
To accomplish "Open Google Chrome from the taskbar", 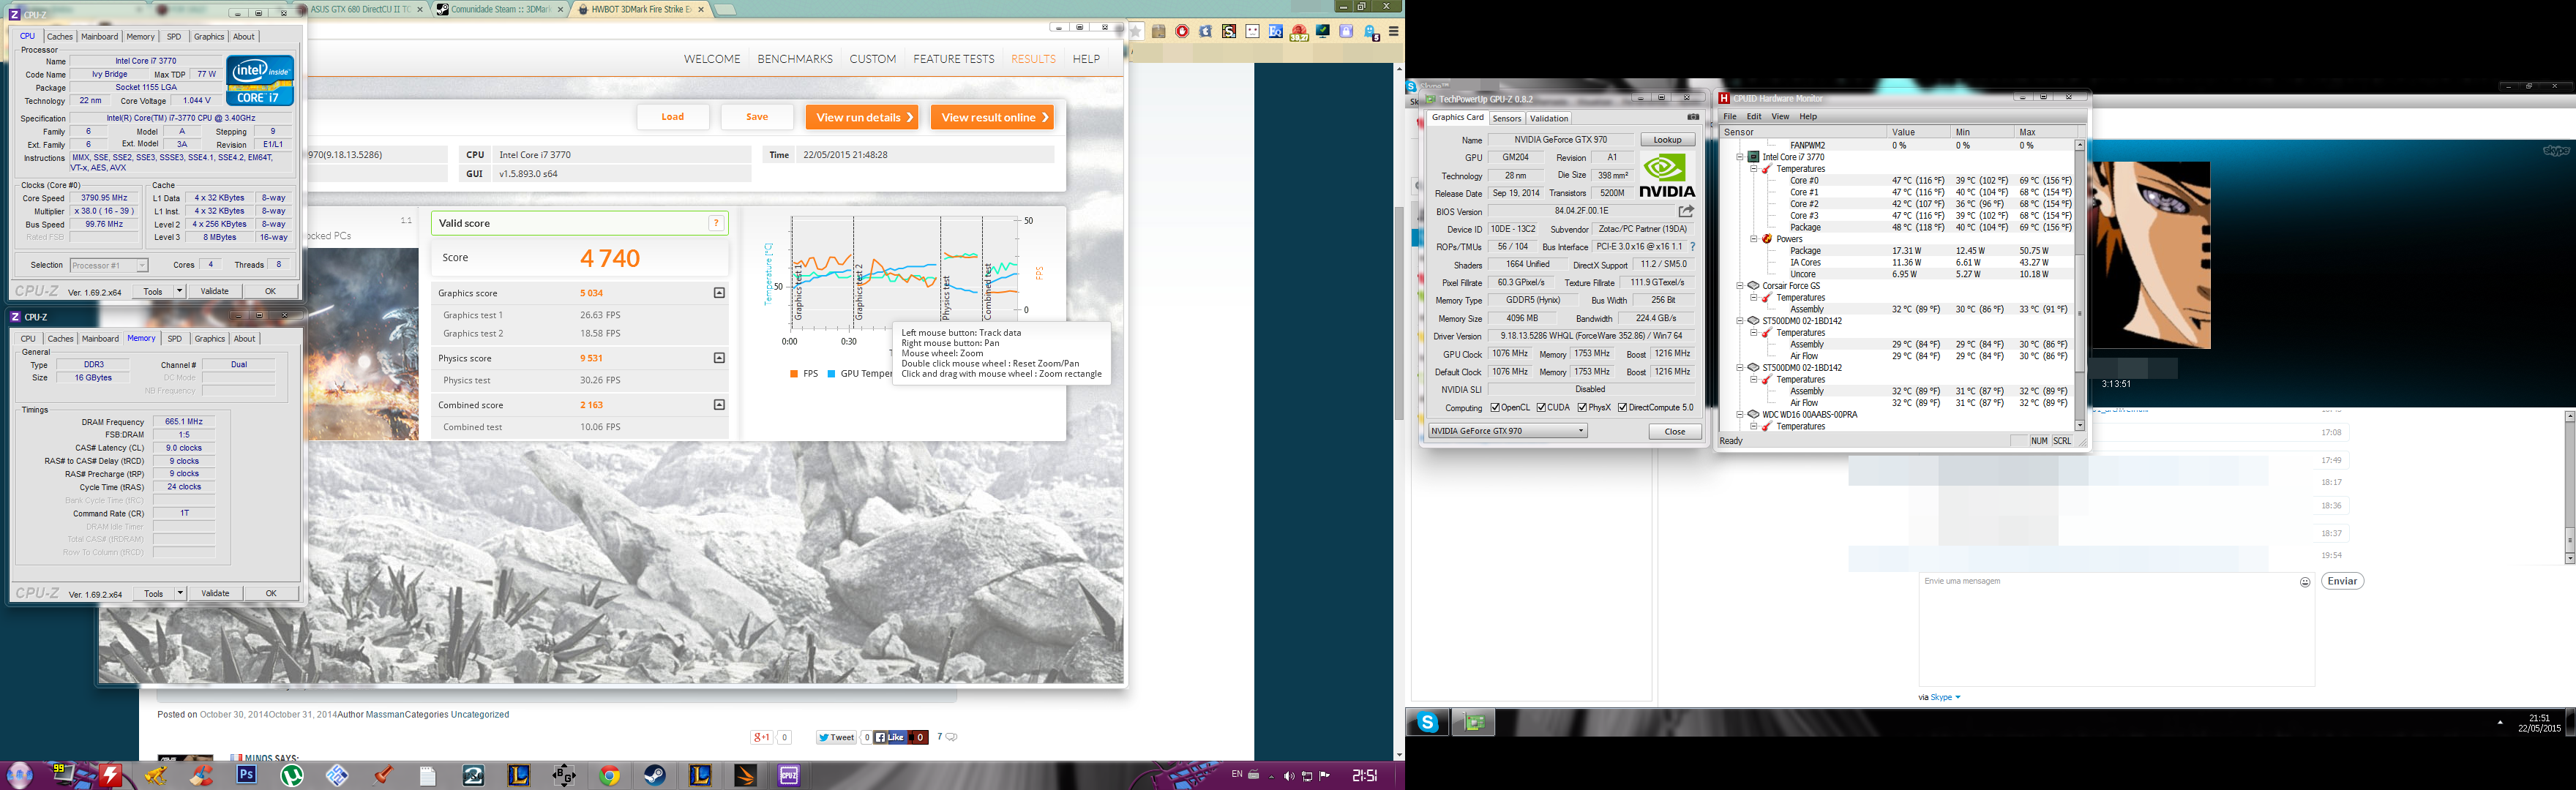I will pos(609,775).
